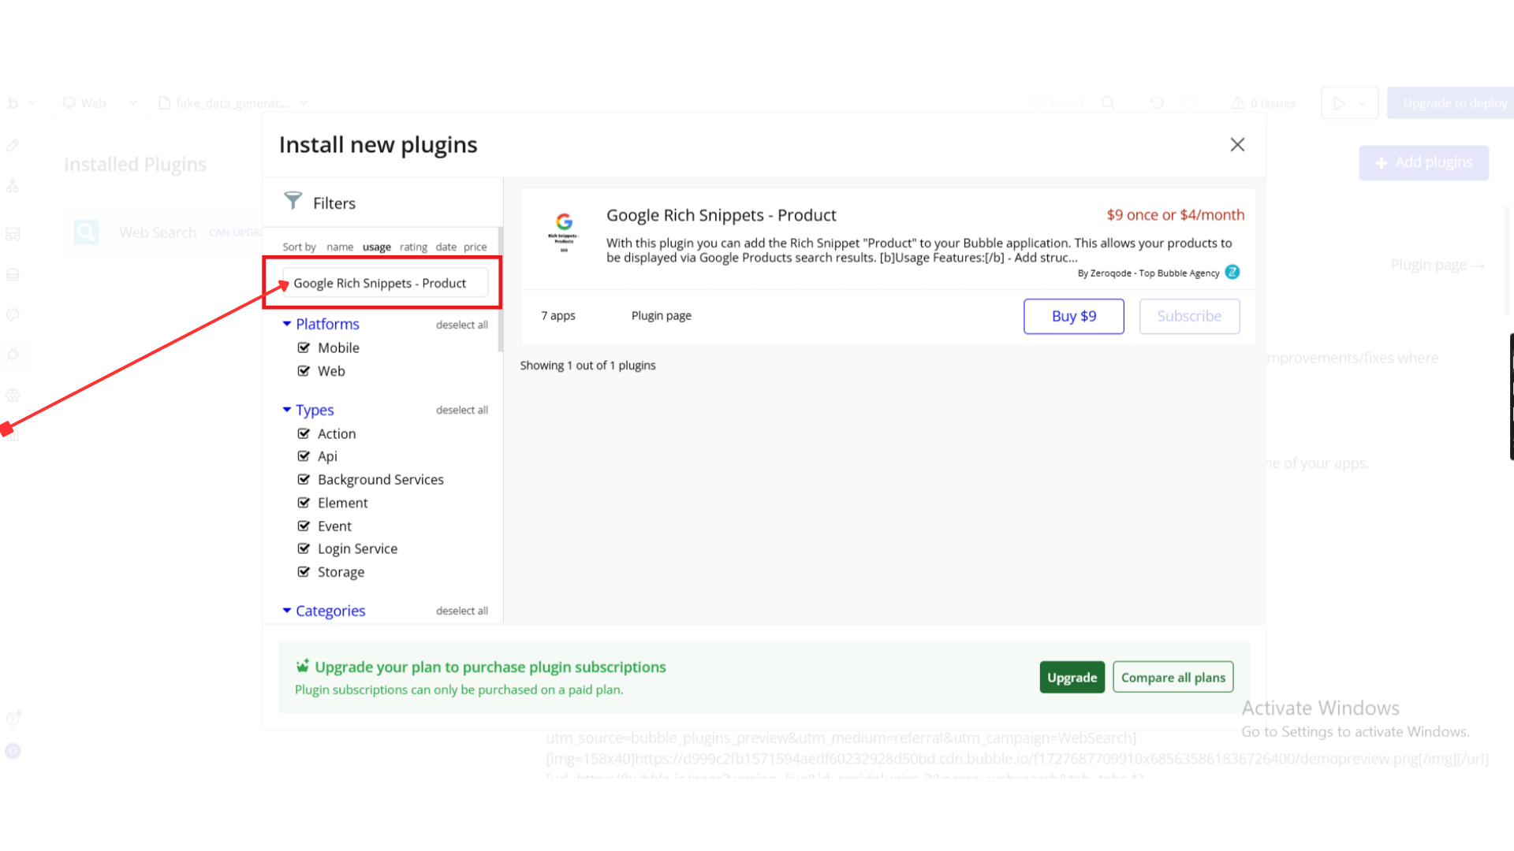This screenshot has width=1514, height=851.
Task: Close the Install new plugins dialog
Action: point(1237,145)
